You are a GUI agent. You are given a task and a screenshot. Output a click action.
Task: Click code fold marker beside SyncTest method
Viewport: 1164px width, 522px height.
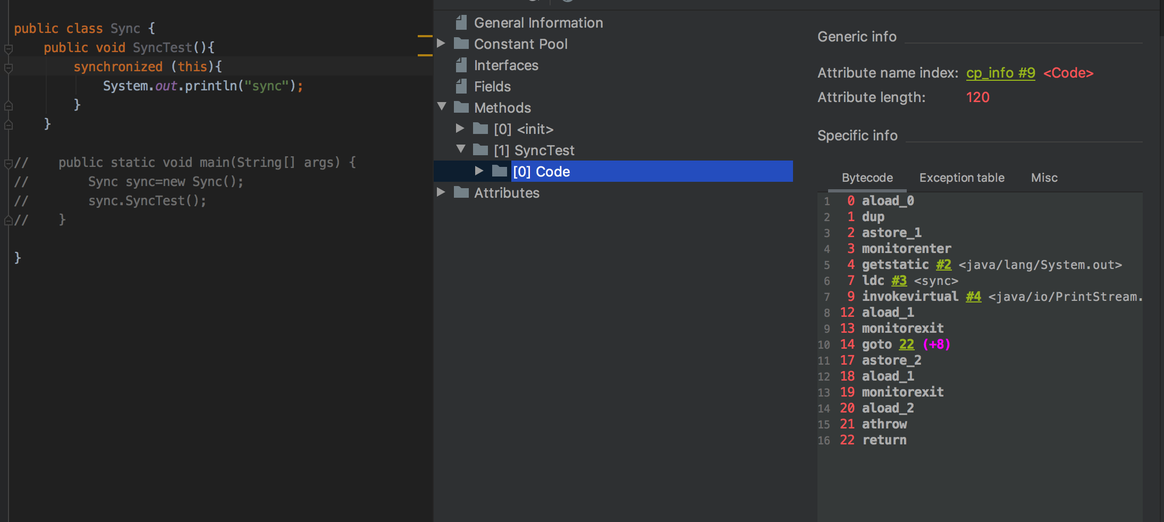9,49
